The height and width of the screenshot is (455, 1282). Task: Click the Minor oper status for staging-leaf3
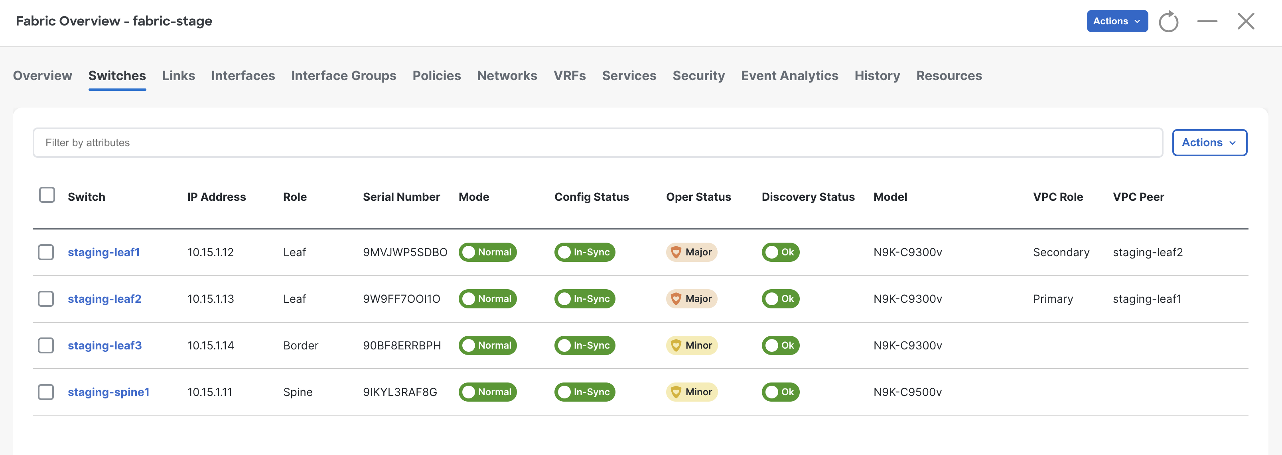tap(691, 345)
